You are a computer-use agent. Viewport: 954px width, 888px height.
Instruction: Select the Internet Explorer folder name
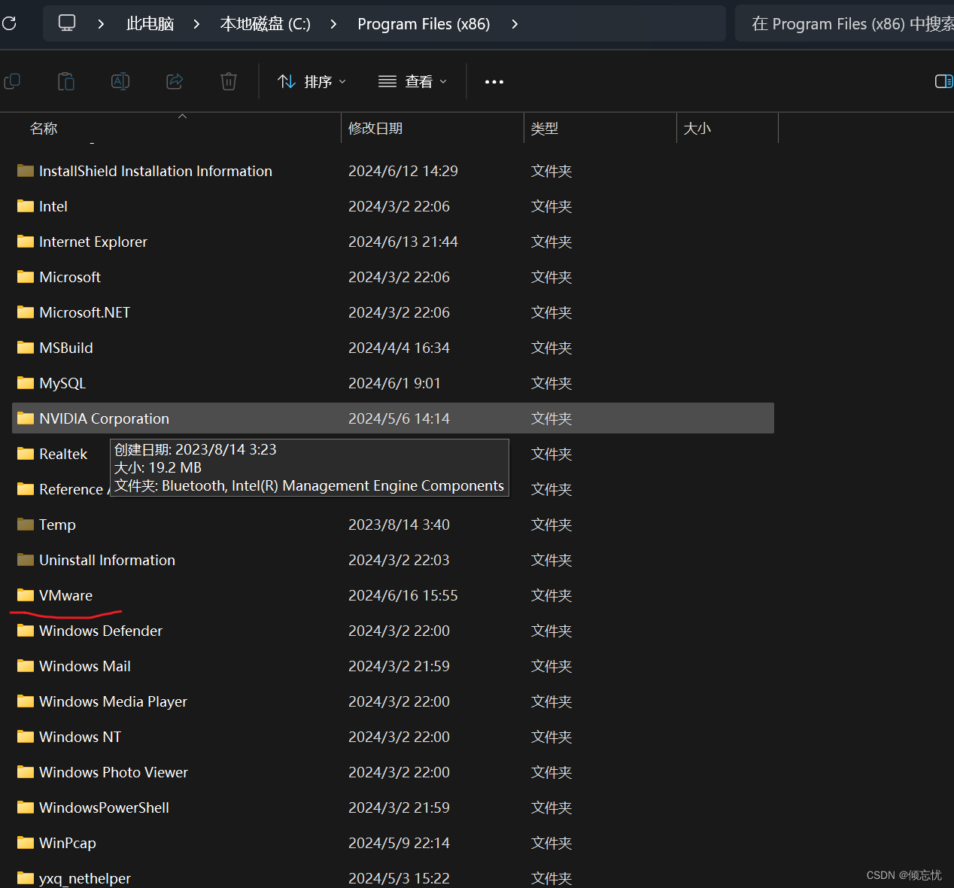93,242
